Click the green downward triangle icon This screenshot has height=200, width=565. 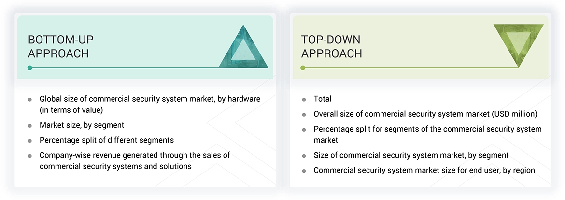tap(519, 44)
